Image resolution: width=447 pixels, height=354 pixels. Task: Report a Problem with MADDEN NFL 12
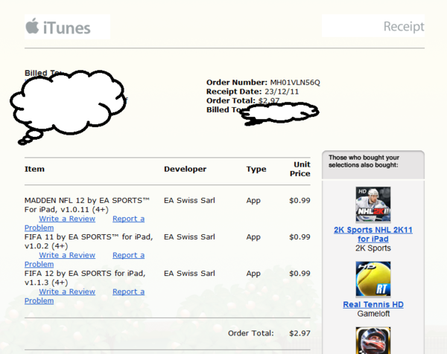pos(128,219)
